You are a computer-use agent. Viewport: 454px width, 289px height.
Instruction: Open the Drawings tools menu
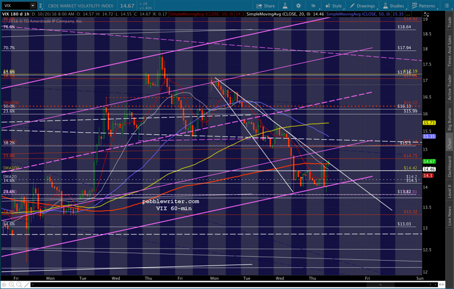(362, 6)
